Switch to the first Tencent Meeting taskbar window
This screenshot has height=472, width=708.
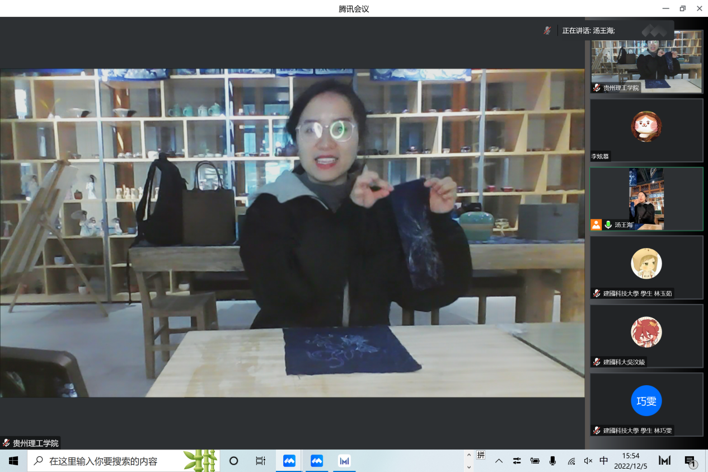[289, 461]
